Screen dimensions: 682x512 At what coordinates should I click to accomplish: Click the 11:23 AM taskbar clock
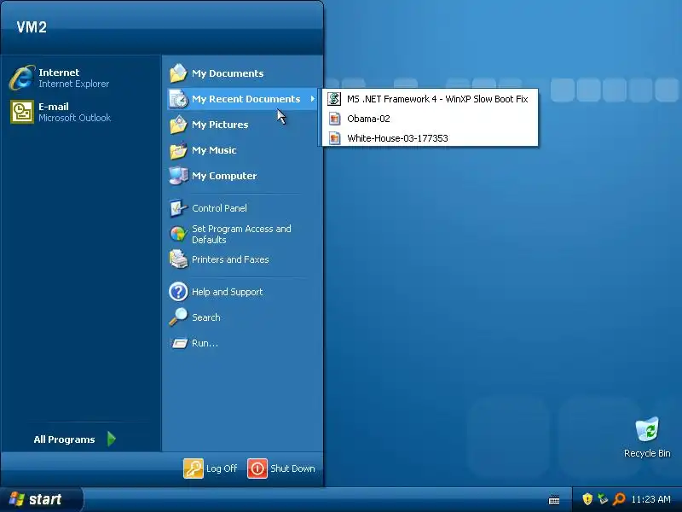click(650, 499)
